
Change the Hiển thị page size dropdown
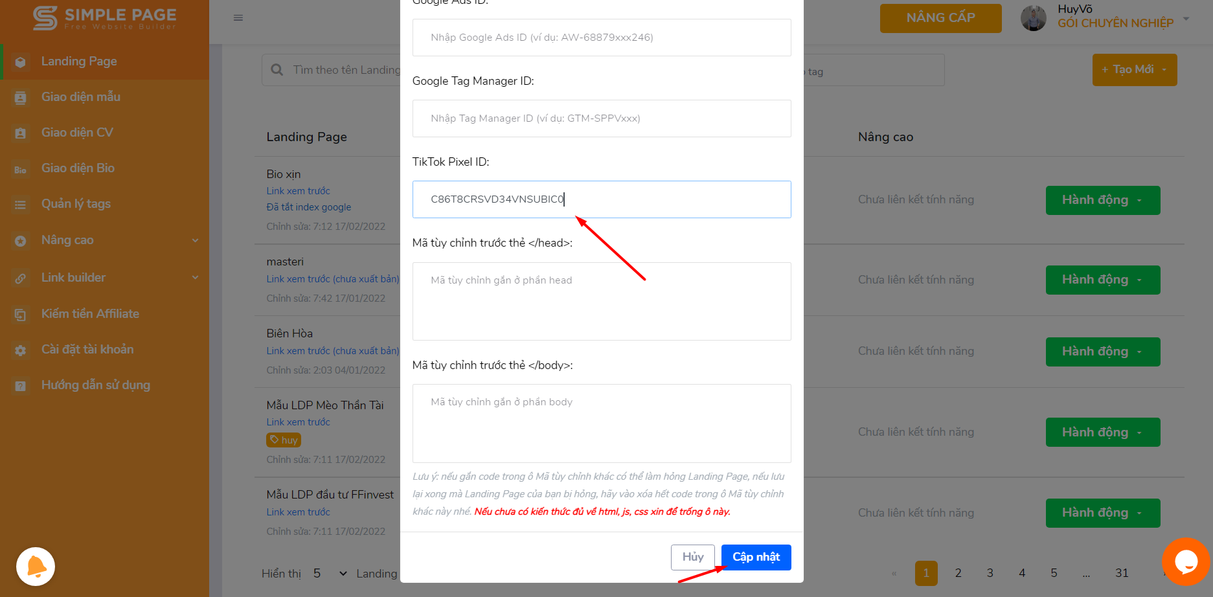330,574
